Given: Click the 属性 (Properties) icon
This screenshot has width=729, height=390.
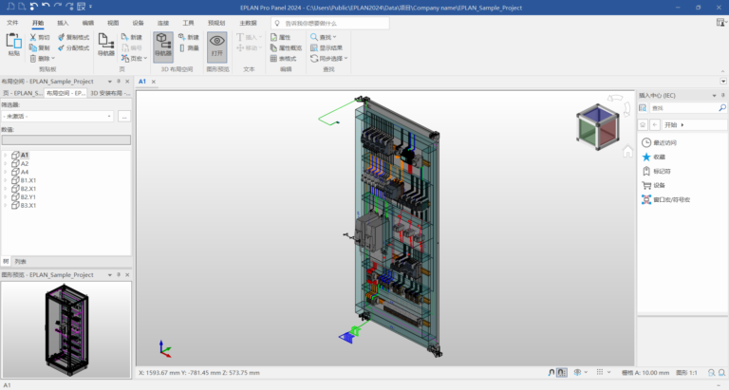Looking at the screenshot, I should [x=273, y=37].
